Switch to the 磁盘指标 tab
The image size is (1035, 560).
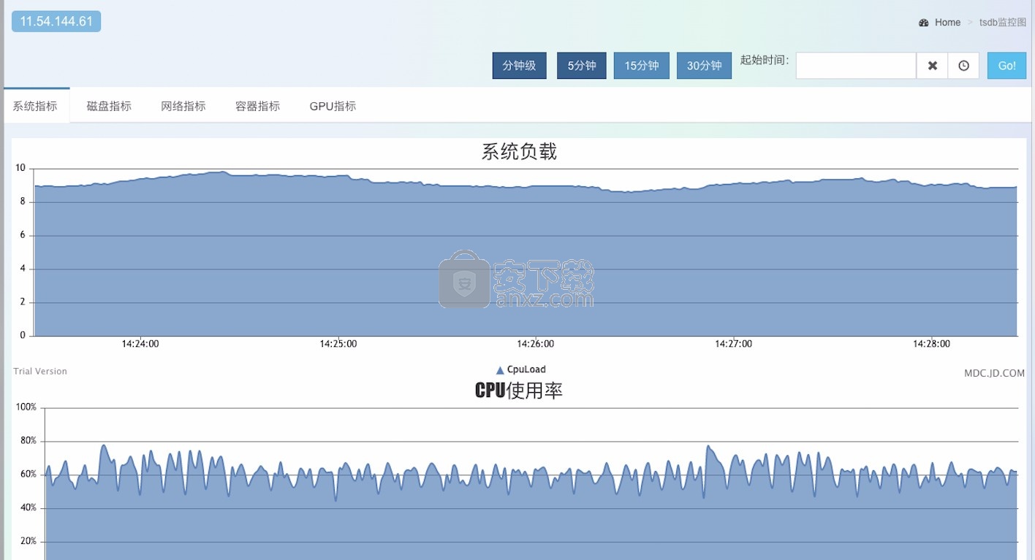pyautogui.click(x=109, y=106)
